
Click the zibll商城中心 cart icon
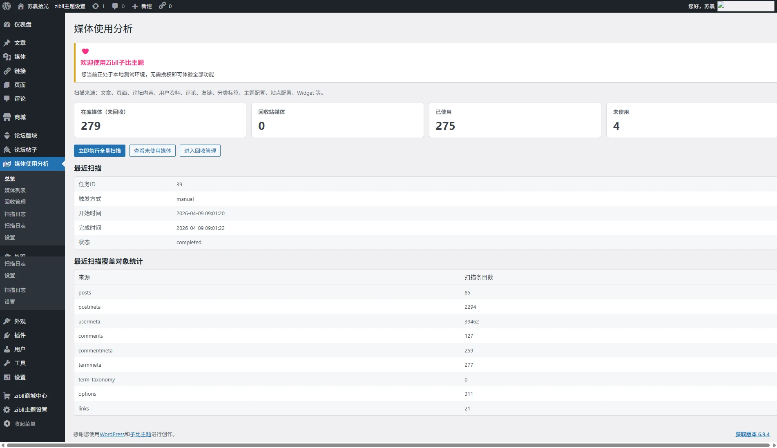coord(7,396)
